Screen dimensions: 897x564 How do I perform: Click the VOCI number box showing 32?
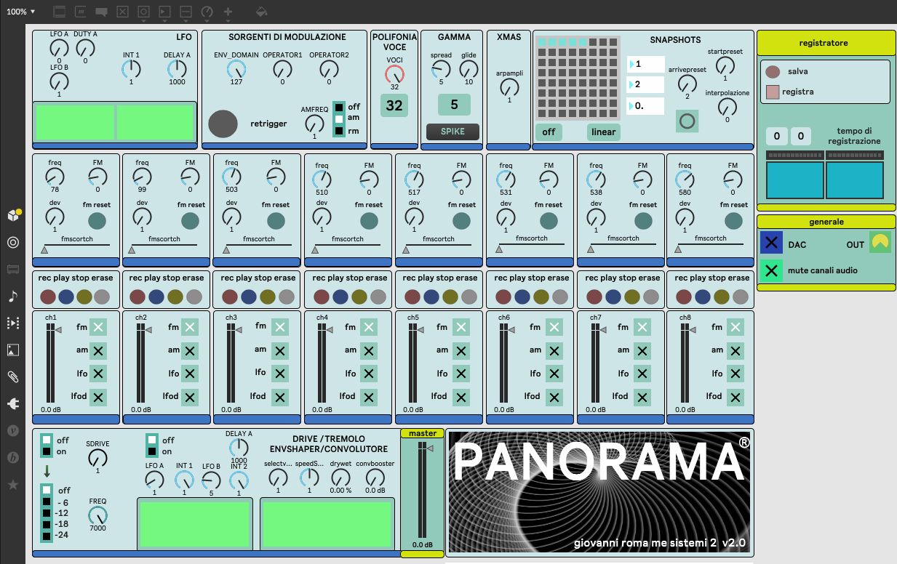click(x=394, y=105)
